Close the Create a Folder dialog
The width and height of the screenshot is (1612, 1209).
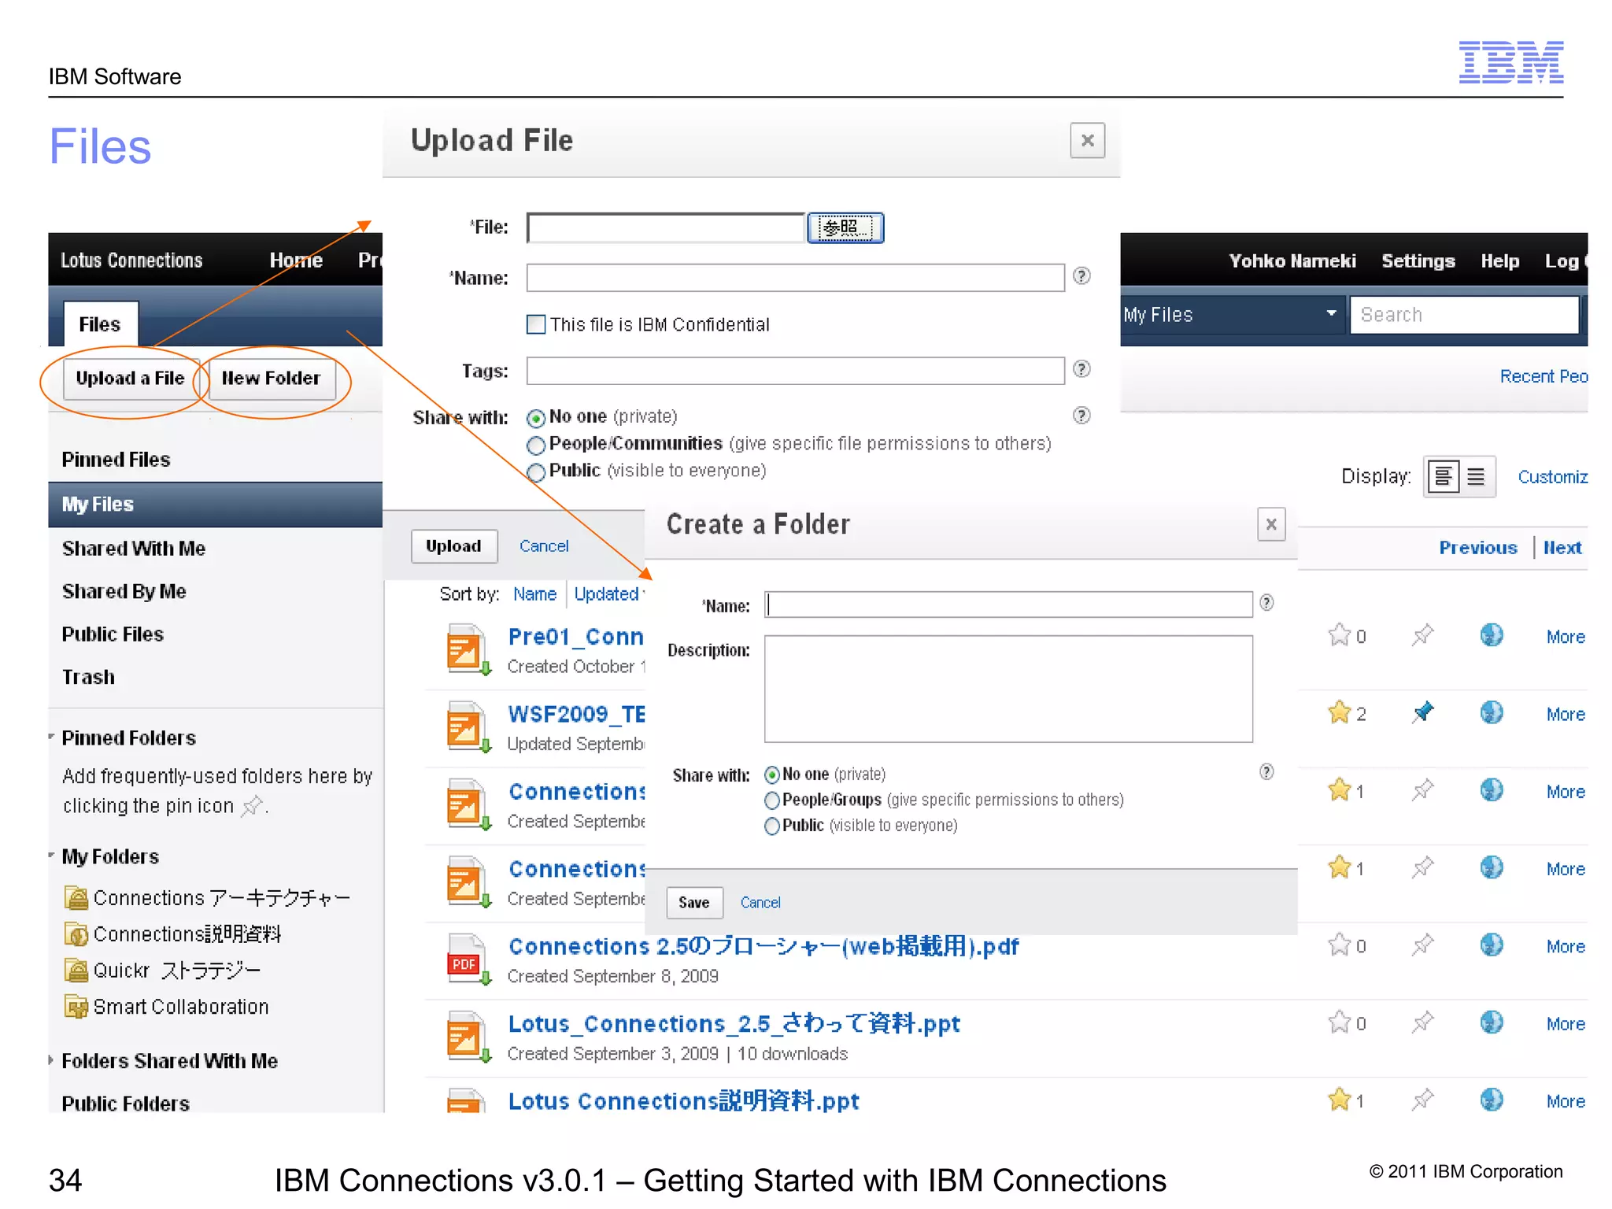click(x=1271, y=524)
